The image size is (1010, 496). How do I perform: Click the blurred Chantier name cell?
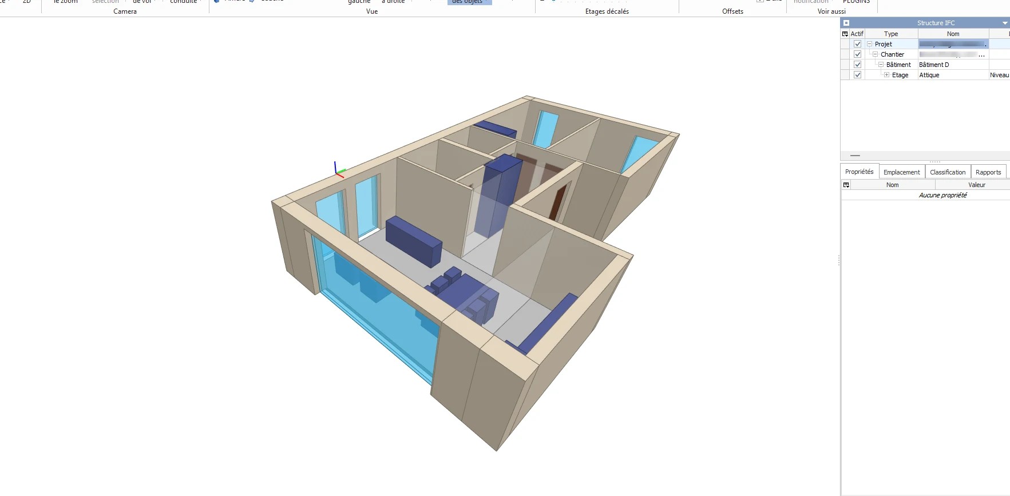coord(953,54)
